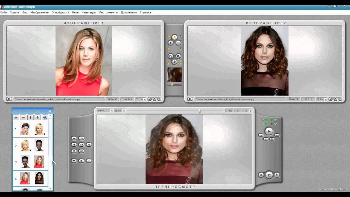Select the edit-dots pointer tool
This screenshot has height=197, width=350.
(174, 37)
